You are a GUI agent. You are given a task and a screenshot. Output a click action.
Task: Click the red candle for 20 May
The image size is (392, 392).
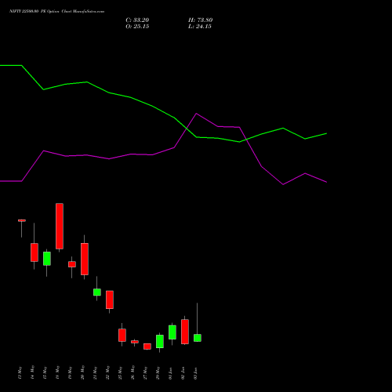click(85, 259)
